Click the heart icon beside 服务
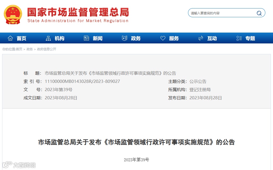The image size is (273, 170). click(x=163, y=38)
